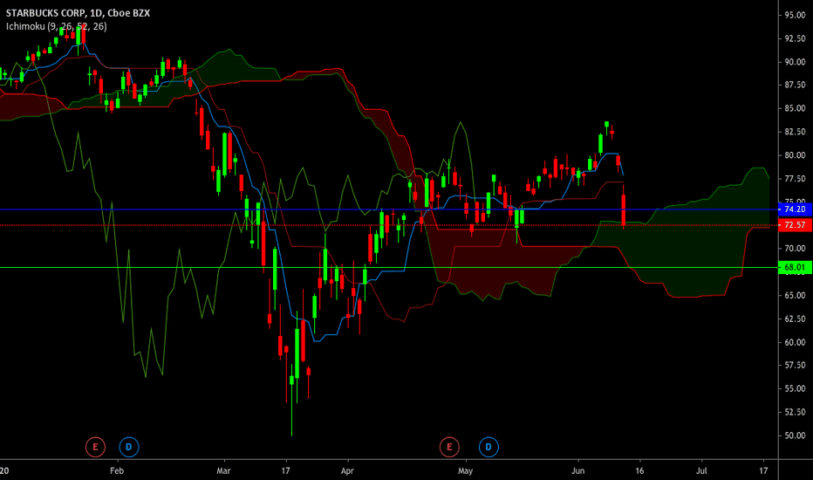Click the 55.00 price axis label
The width and height of the screenshot is (813, 480).
tap(795, 388)
